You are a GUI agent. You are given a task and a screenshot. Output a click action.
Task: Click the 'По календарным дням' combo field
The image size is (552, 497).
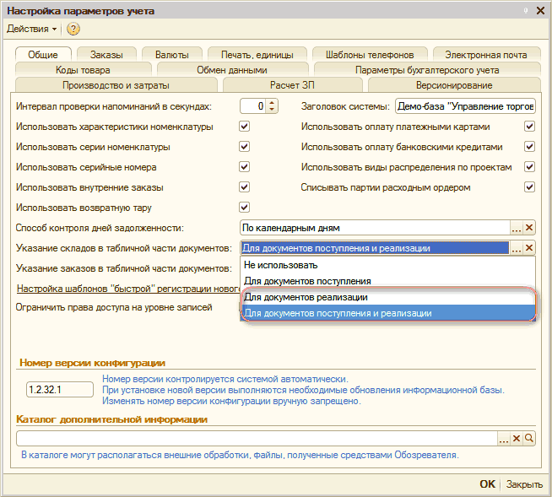375,228
